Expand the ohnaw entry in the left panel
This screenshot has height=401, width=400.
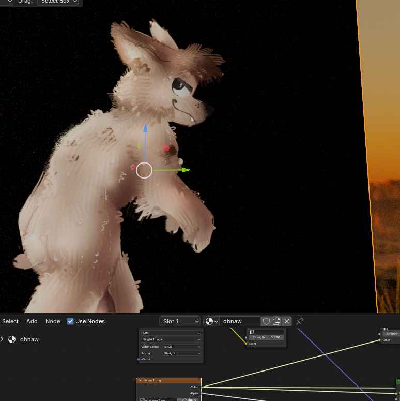click(2, 339)
